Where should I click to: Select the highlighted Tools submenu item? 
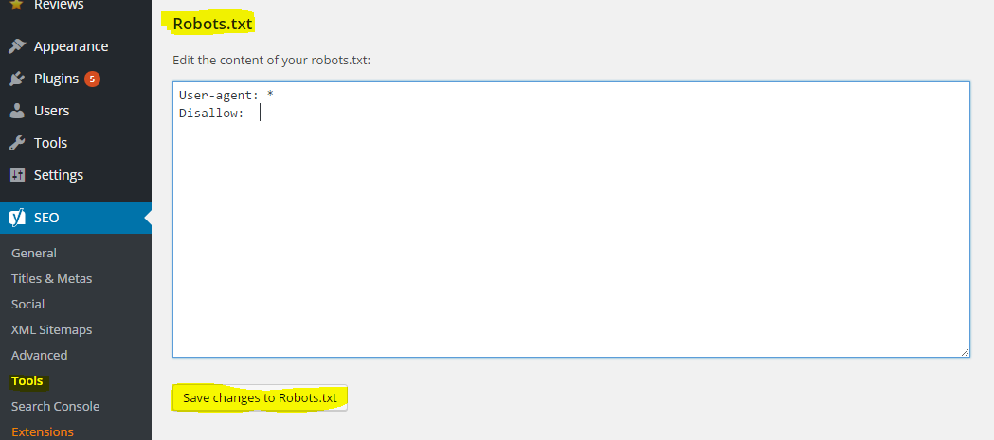point(27,380)
